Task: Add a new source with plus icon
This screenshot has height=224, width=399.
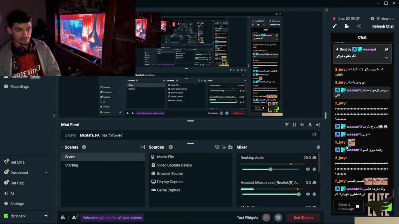Action: tap(171, 147)
